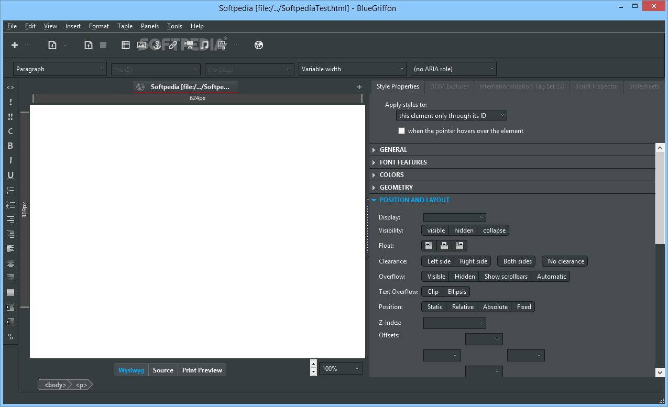Select Left side clearance
The height and width of the screenshot is (407, 668).
coord(439,261)
